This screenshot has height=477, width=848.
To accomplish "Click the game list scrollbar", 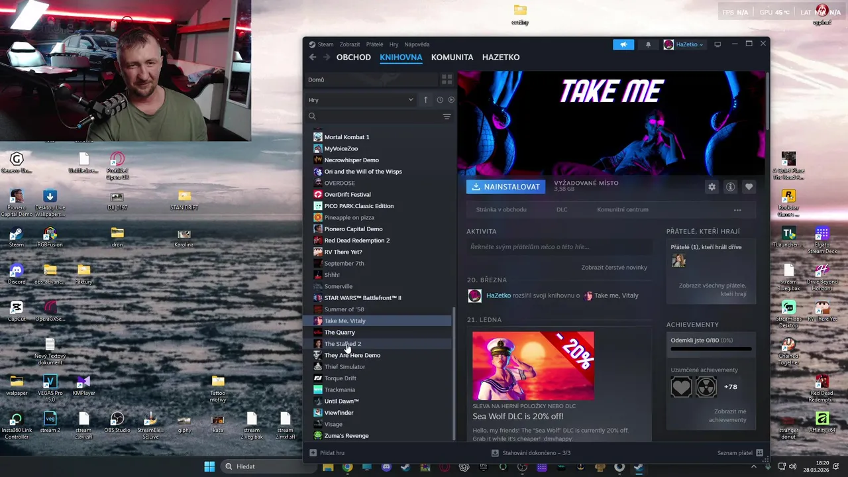I will 454,372.
